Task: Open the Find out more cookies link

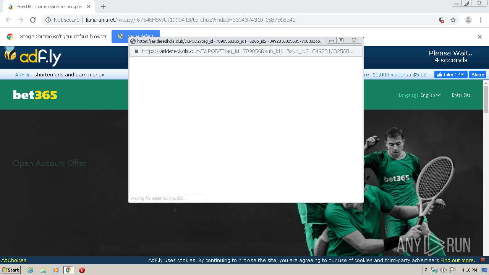Action: coord(457,260)
